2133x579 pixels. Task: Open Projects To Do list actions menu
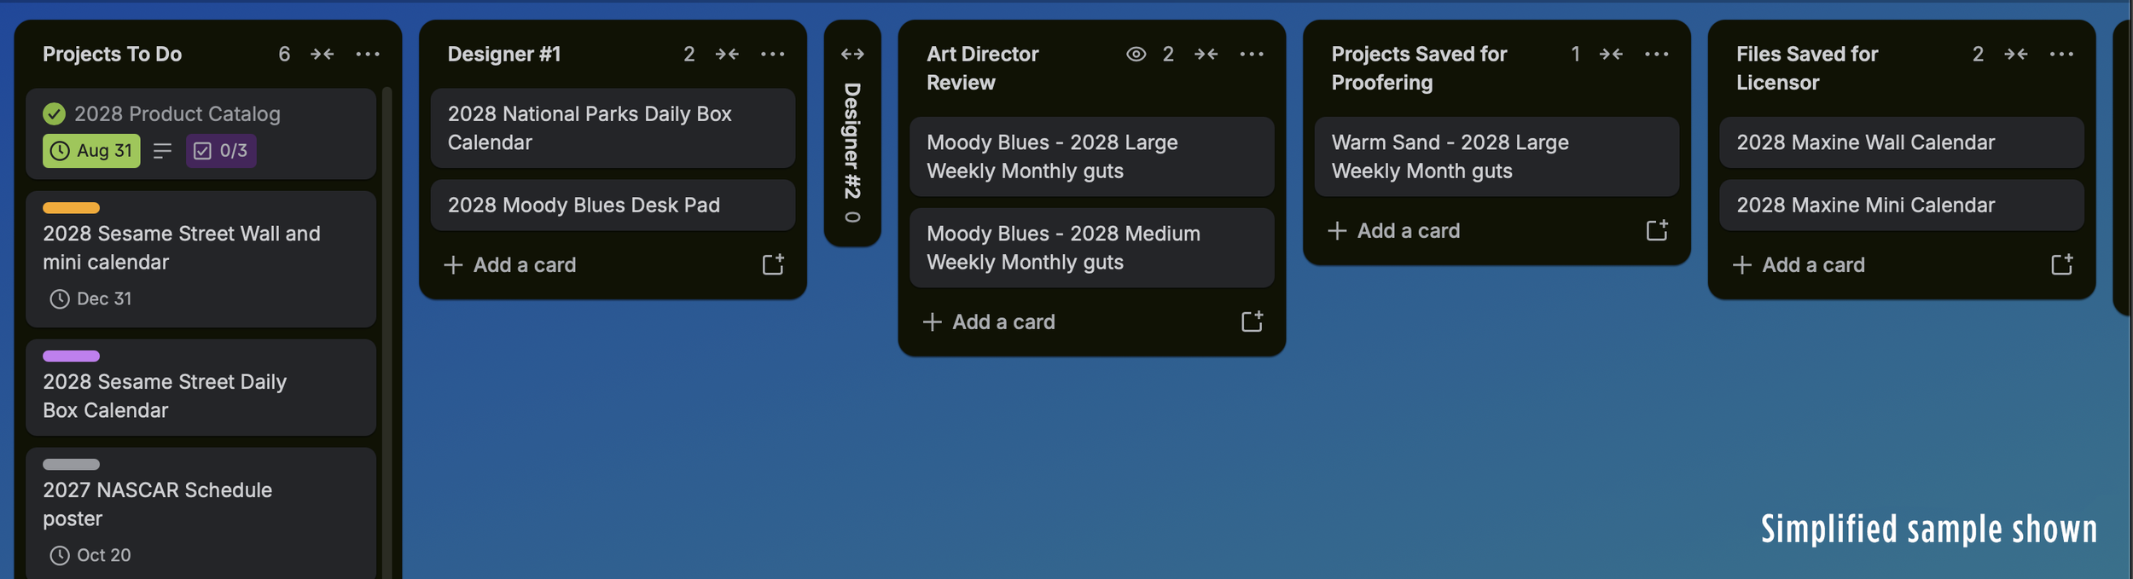click(368, 54)
